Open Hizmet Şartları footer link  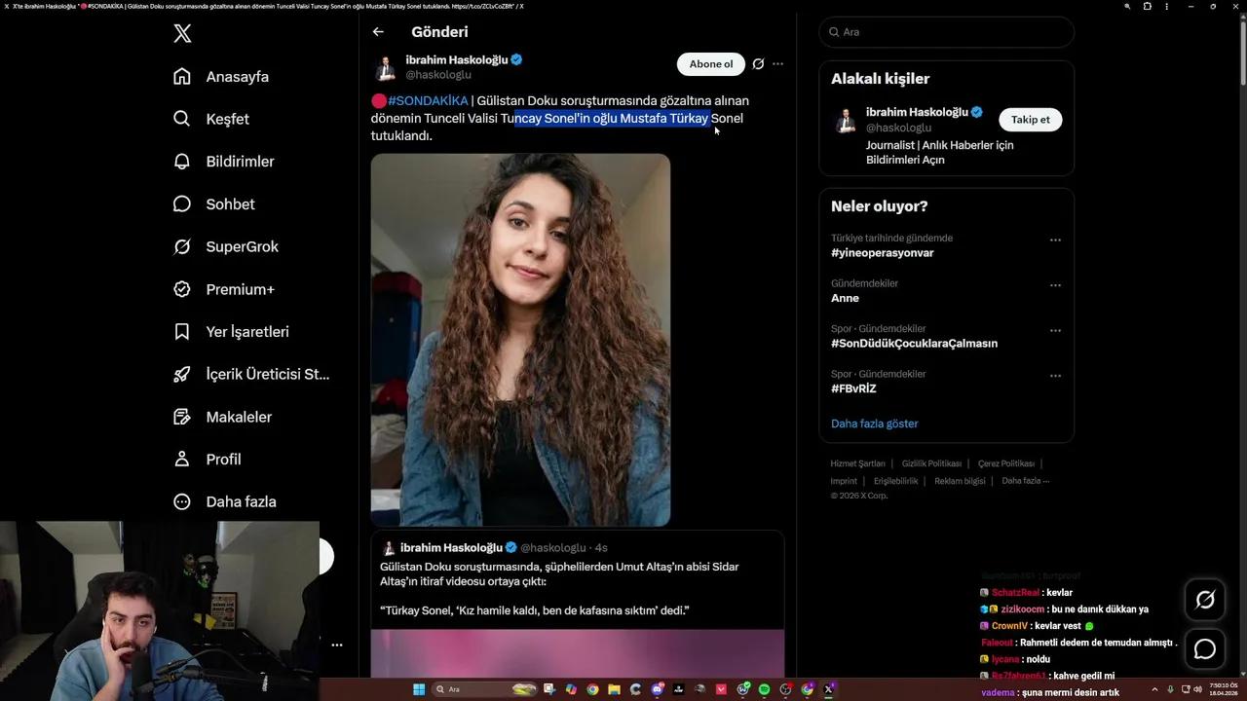coord(858,463)
